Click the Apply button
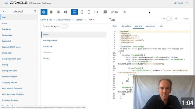 coord(185,19)
